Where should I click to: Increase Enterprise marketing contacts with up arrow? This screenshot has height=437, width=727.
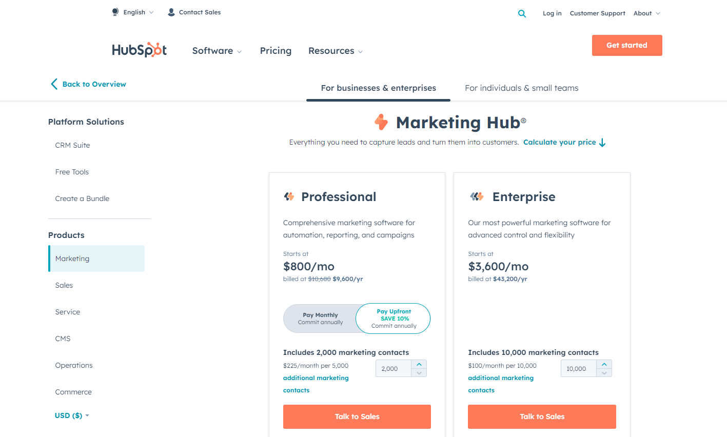(604, 365)
